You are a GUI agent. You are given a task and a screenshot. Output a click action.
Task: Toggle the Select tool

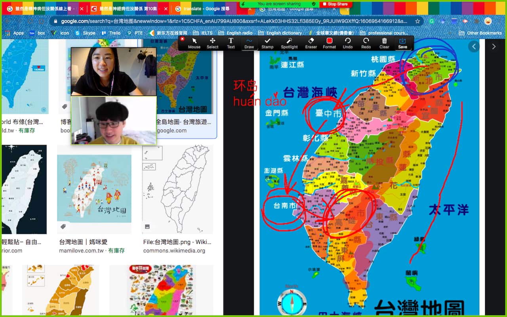tap(212, 43)
